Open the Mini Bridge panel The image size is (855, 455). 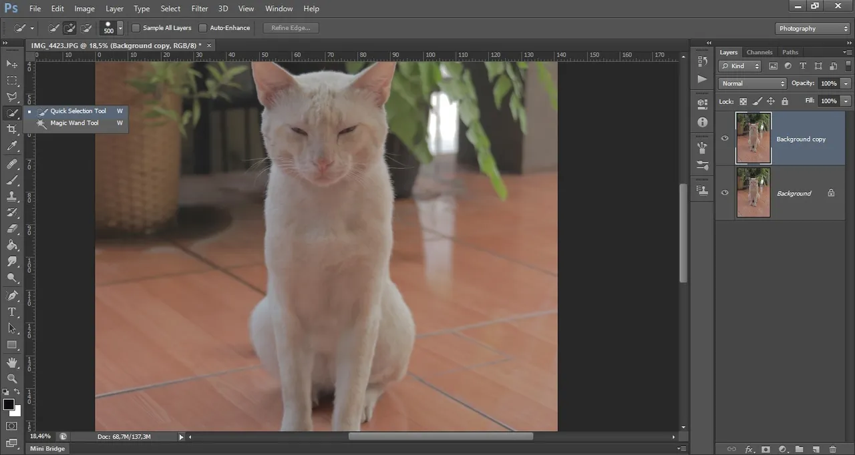click(47, 449)
